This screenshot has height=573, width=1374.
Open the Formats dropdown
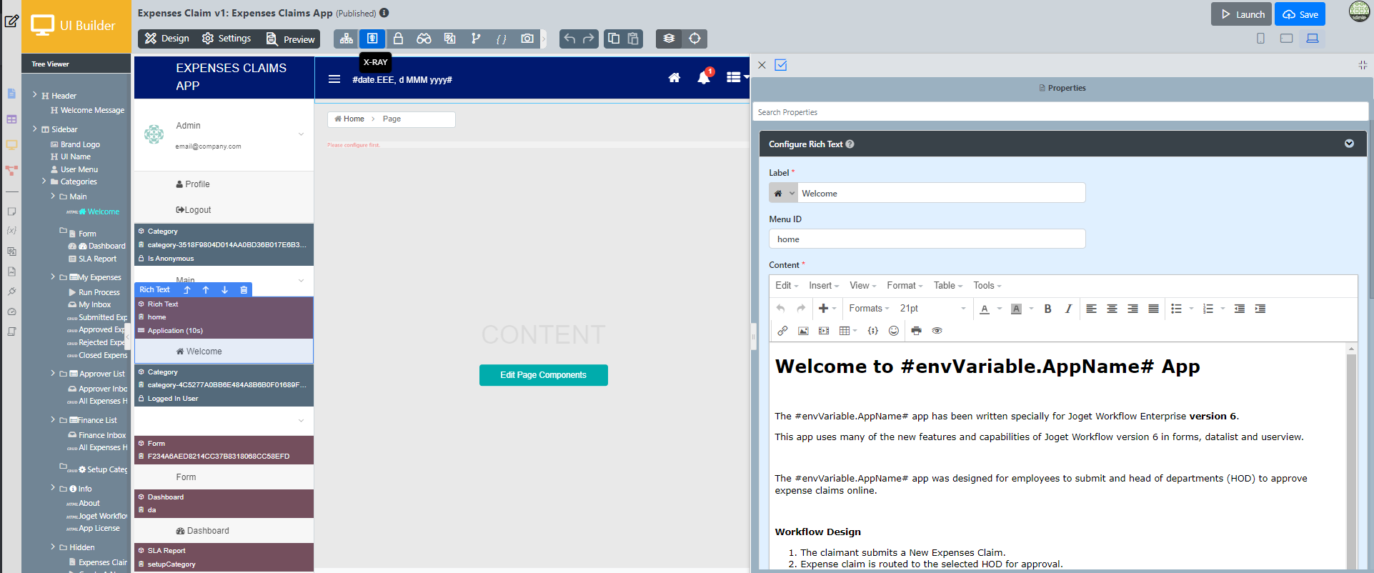tap(869, 309)
